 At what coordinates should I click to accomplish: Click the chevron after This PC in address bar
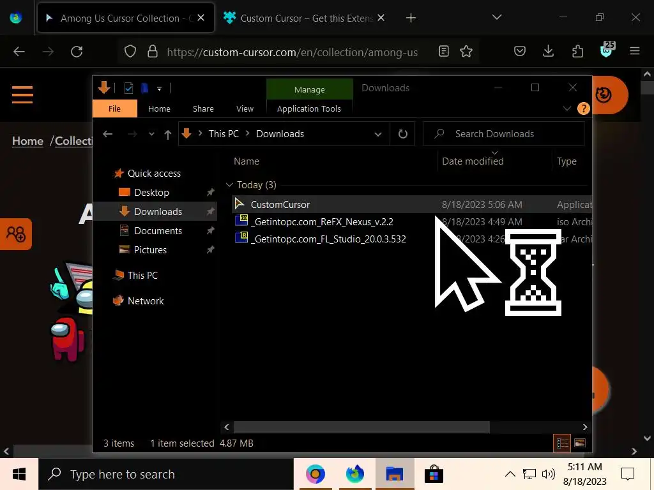tap(248, 133)
